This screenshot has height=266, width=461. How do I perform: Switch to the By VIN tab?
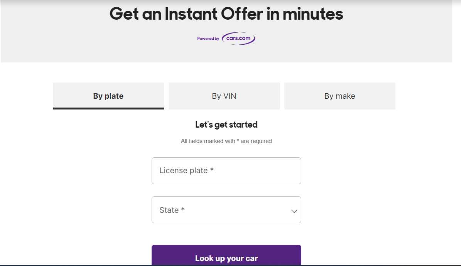(x=224, y=96)
